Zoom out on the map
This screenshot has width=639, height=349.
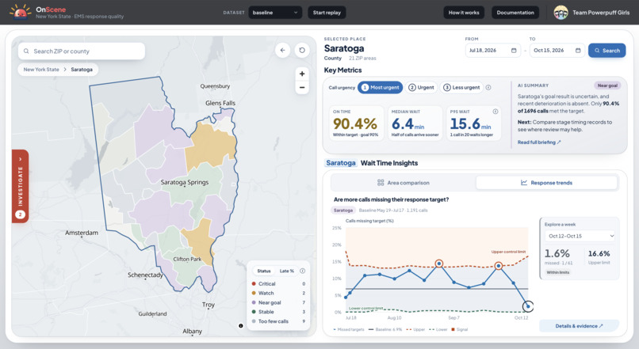click(302, 88)
